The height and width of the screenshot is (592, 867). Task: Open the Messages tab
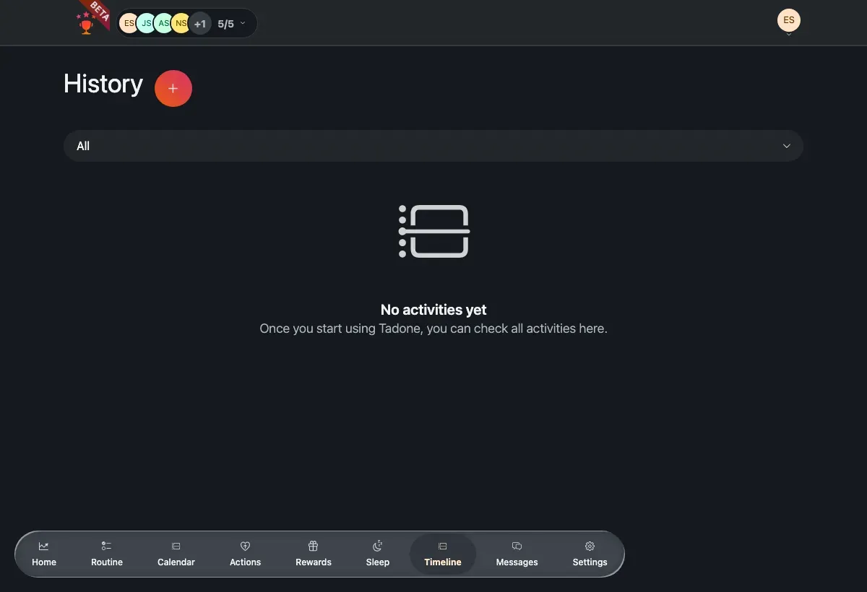point(517,554)
